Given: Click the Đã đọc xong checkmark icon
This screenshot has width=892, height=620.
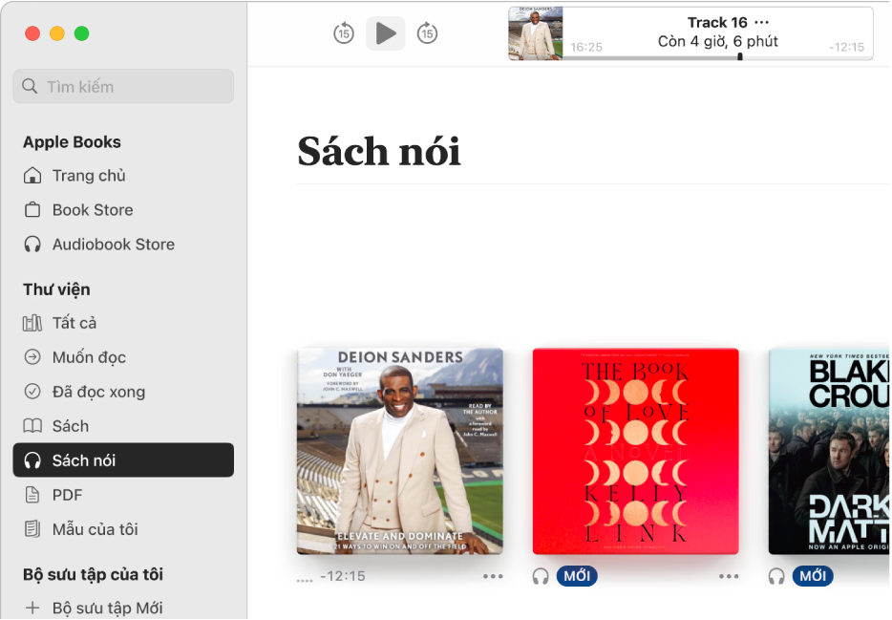Looking at the screenshot, I should click(32, 392).
